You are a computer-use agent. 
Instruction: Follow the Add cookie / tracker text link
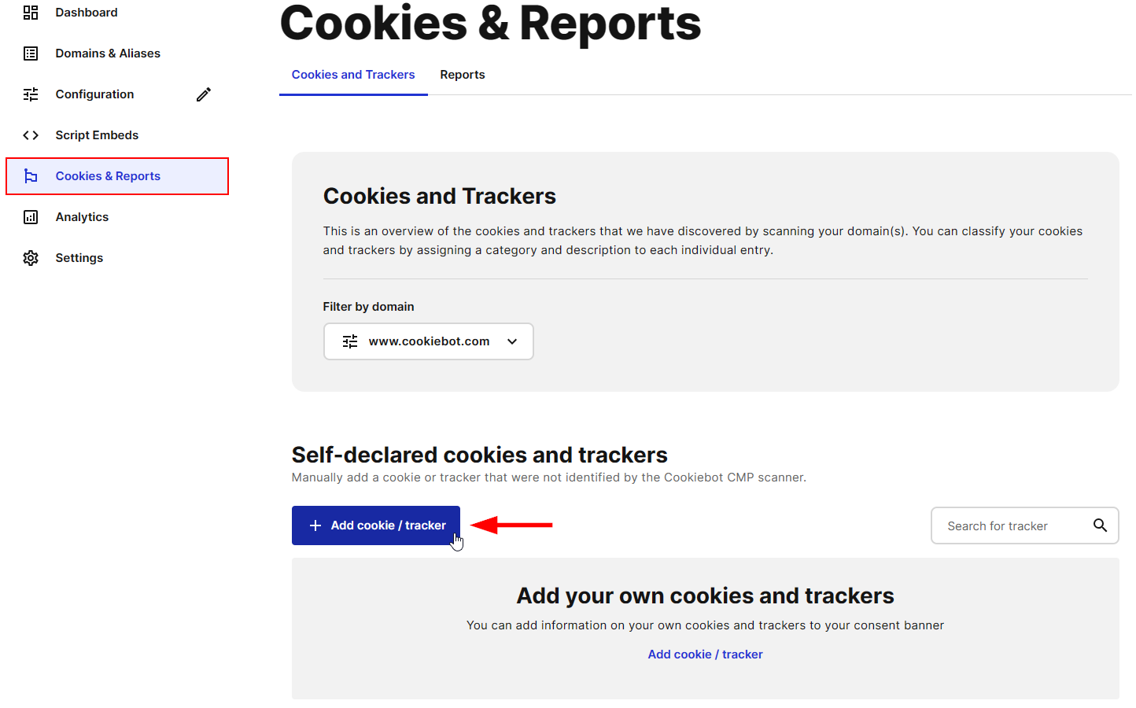coord(706,655)
